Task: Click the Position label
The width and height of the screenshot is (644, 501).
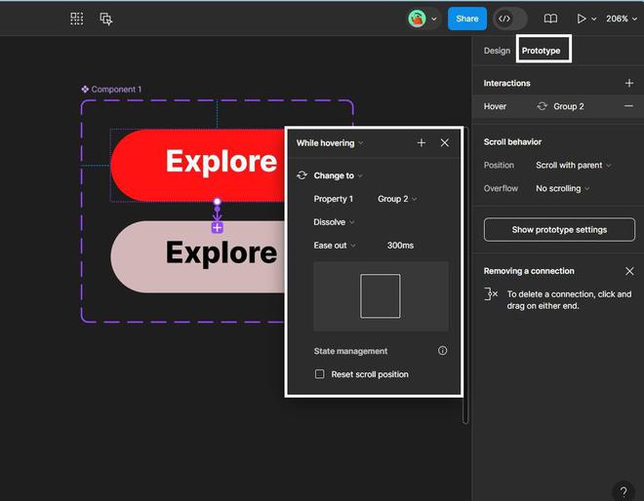Action: [499, 165]
